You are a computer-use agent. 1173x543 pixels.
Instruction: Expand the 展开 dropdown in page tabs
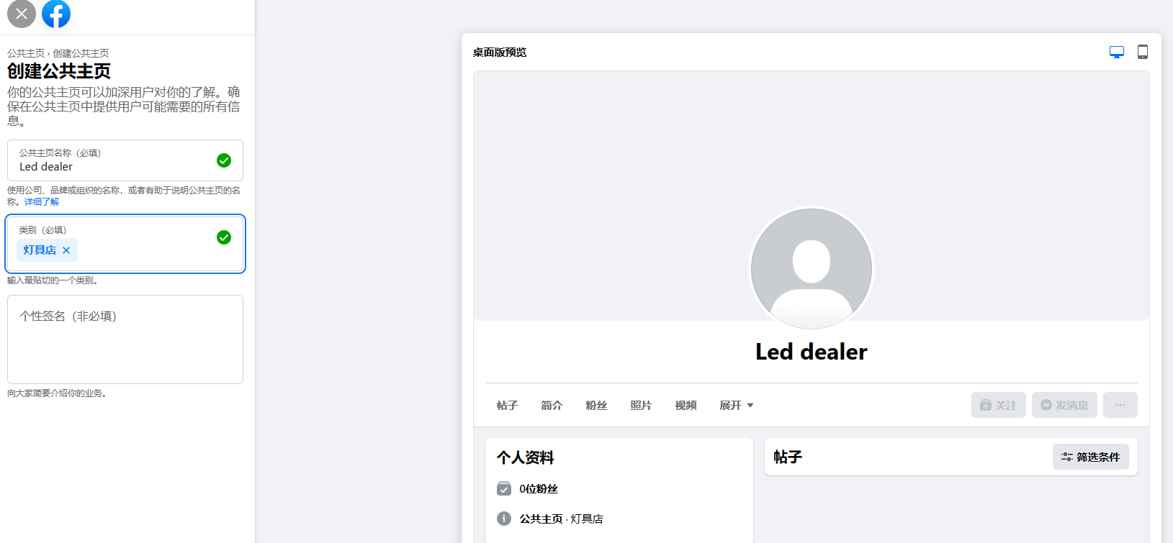pos(737,406)
